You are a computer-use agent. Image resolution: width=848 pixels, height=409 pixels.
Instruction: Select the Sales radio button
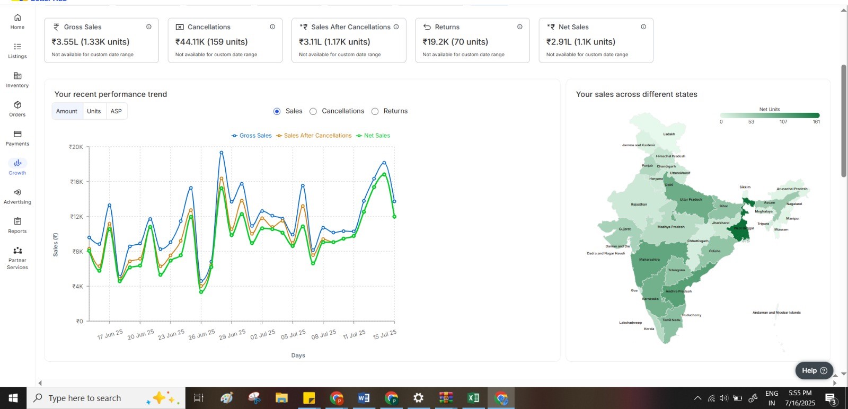click(x=277, y=111)
